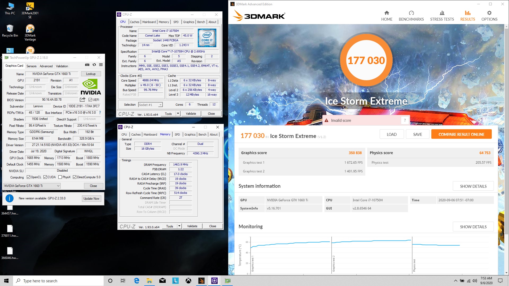Open the OPTIONS gear in 3DMark
This screenshot has width=509, height=286.
point(489,16)
